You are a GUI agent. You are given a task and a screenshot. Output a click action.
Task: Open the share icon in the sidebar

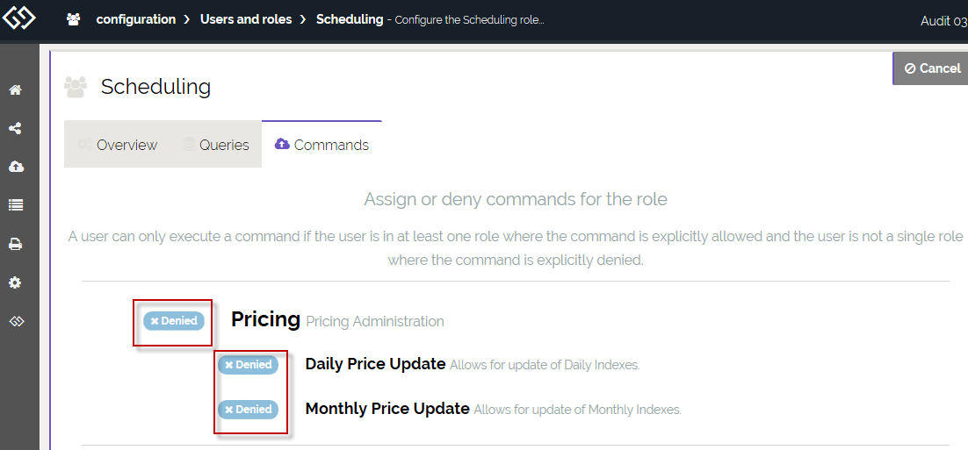15,128
